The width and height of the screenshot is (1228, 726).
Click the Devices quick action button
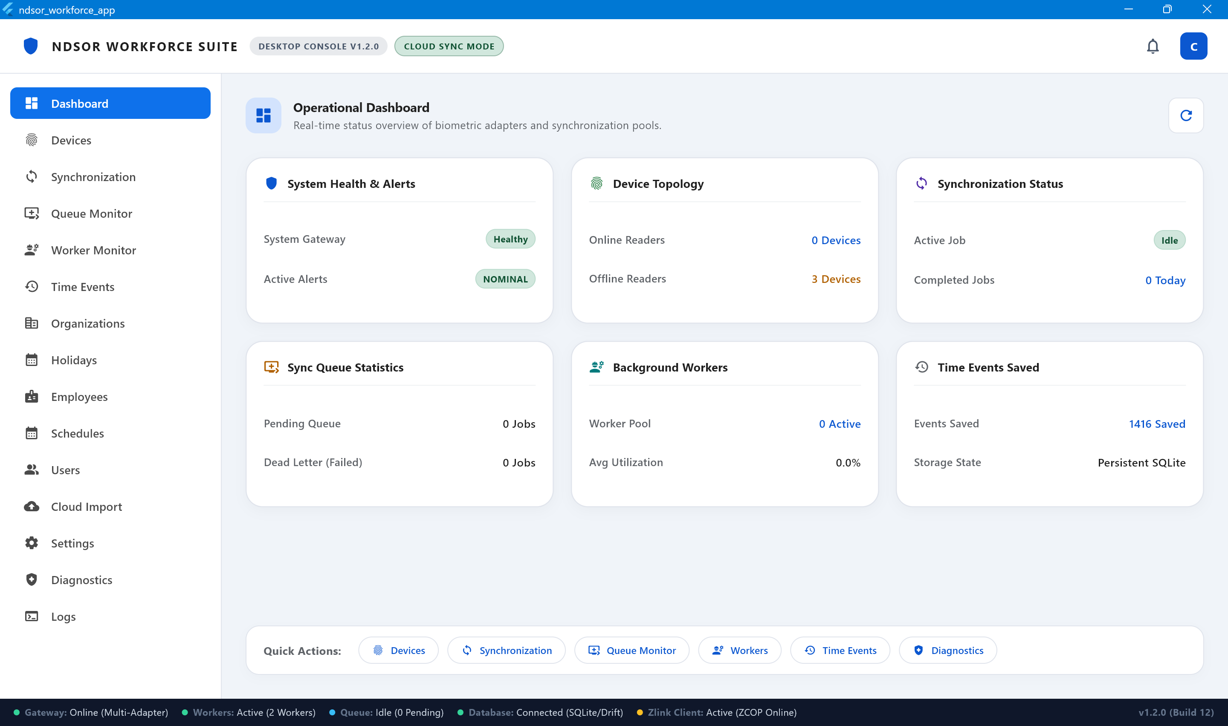point(398,650)
